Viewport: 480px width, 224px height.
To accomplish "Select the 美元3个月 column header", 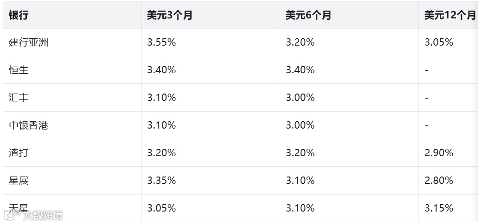I will tap(169, 15).
